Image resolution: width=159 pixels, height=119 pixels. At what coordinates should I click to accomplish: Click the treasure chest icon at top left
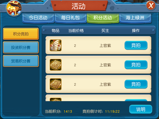(14, 8)
